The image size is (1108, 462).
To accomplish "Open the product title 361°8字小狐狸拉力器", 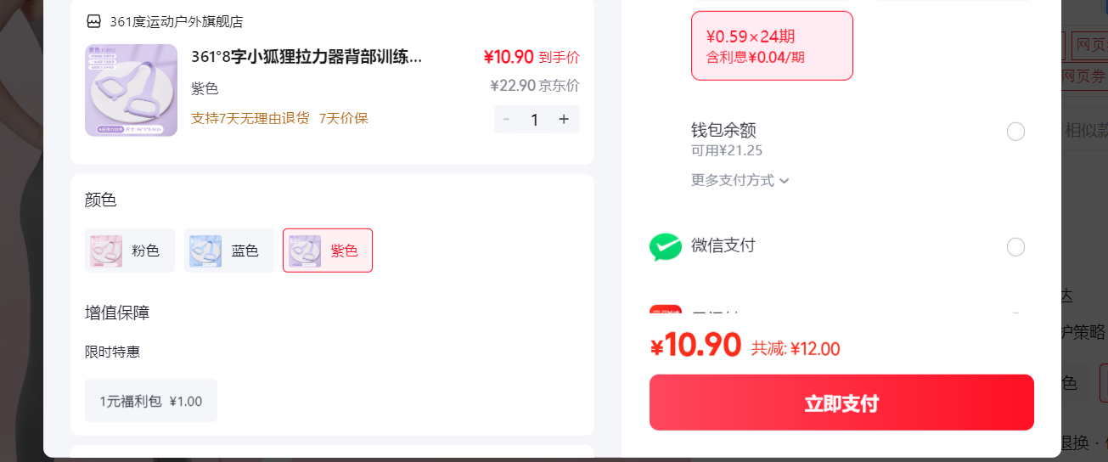I will (x=307, y=57).
